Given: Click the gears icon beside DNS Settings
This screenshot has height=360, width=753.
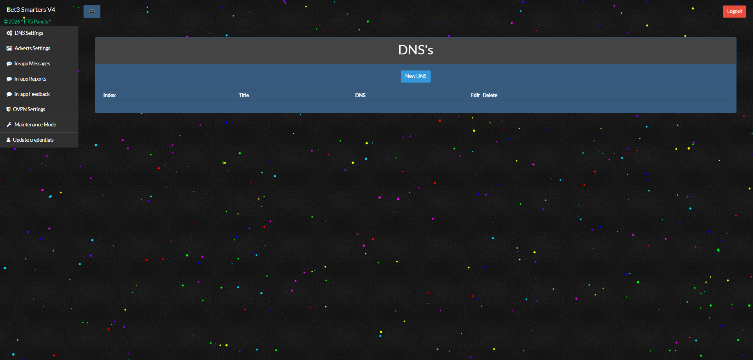Looking at the screenshot, I should [x=9, y=33].
